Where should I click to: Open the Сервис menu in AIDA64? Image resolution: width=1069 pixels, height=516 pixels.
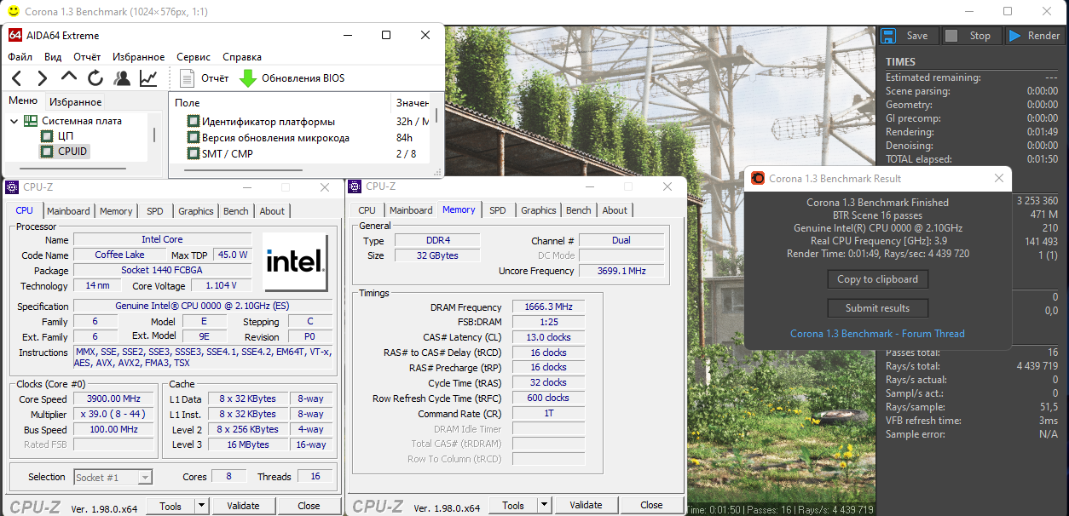(x=193, y=57)
